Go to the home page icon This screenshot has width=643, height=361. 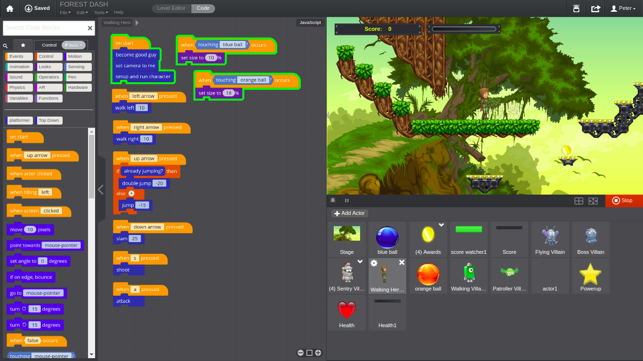[9, 8]
